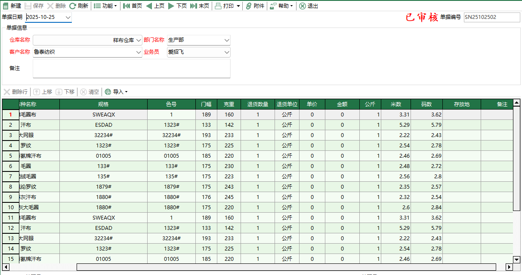Open the 导入 (Import) options
This screenshot has width=522, height=275.
(x=115, y=92)
